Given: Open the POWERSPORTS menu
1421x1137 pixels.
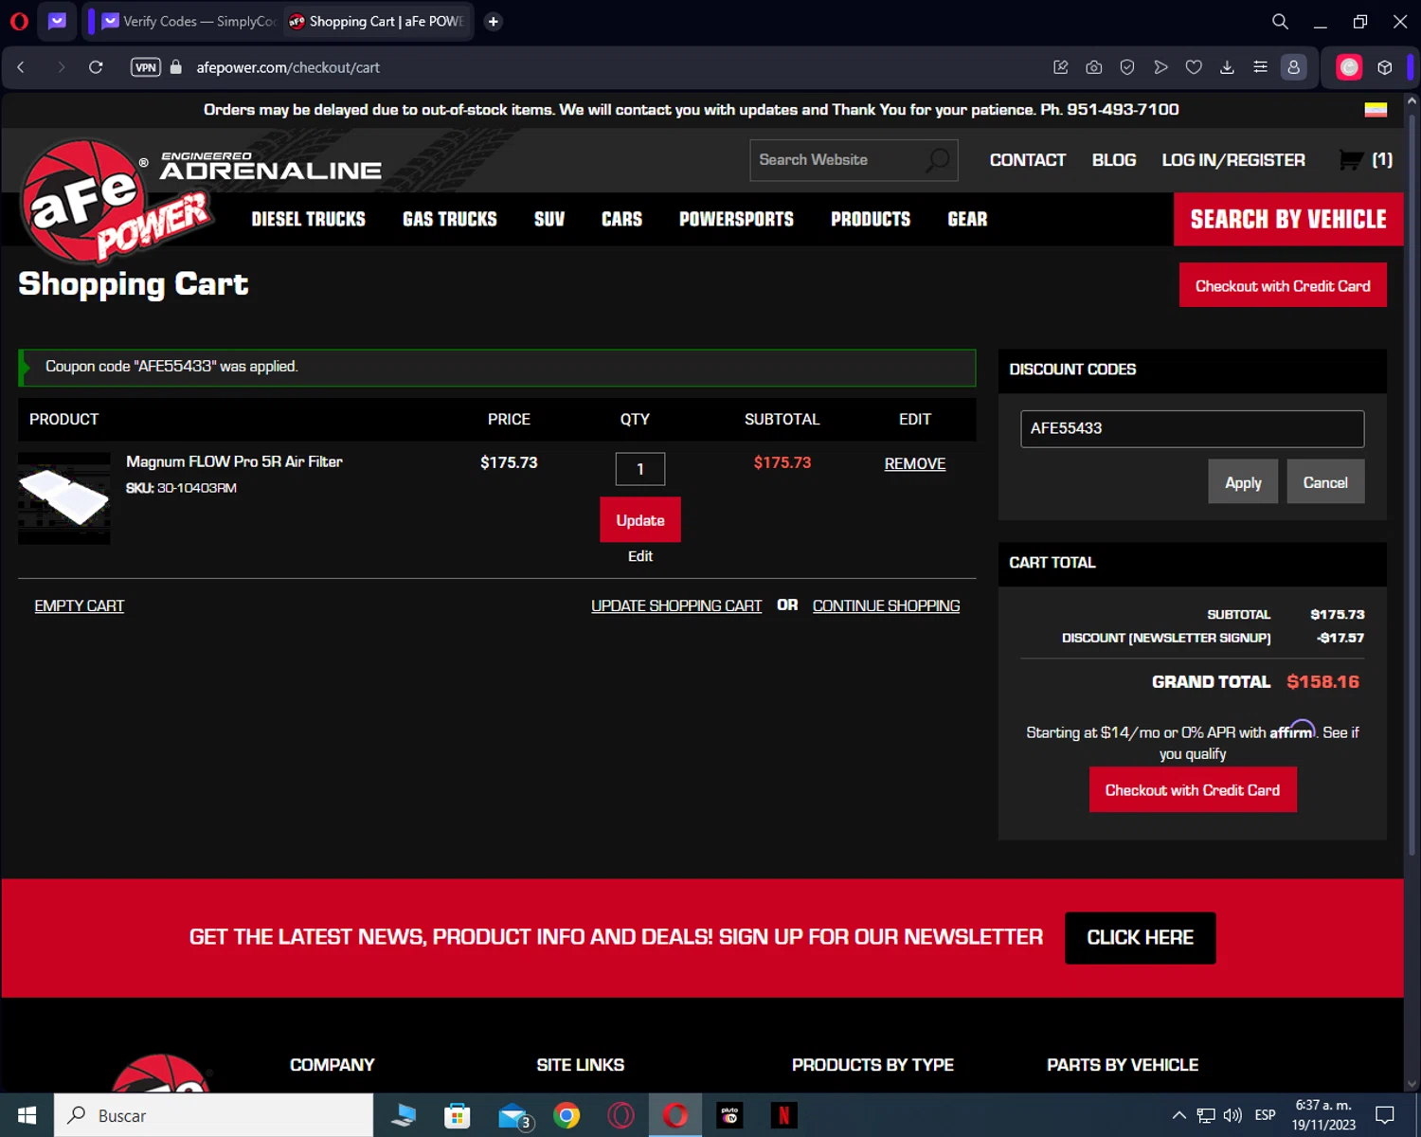Looking at the screenshot, I should pos(736,219).
